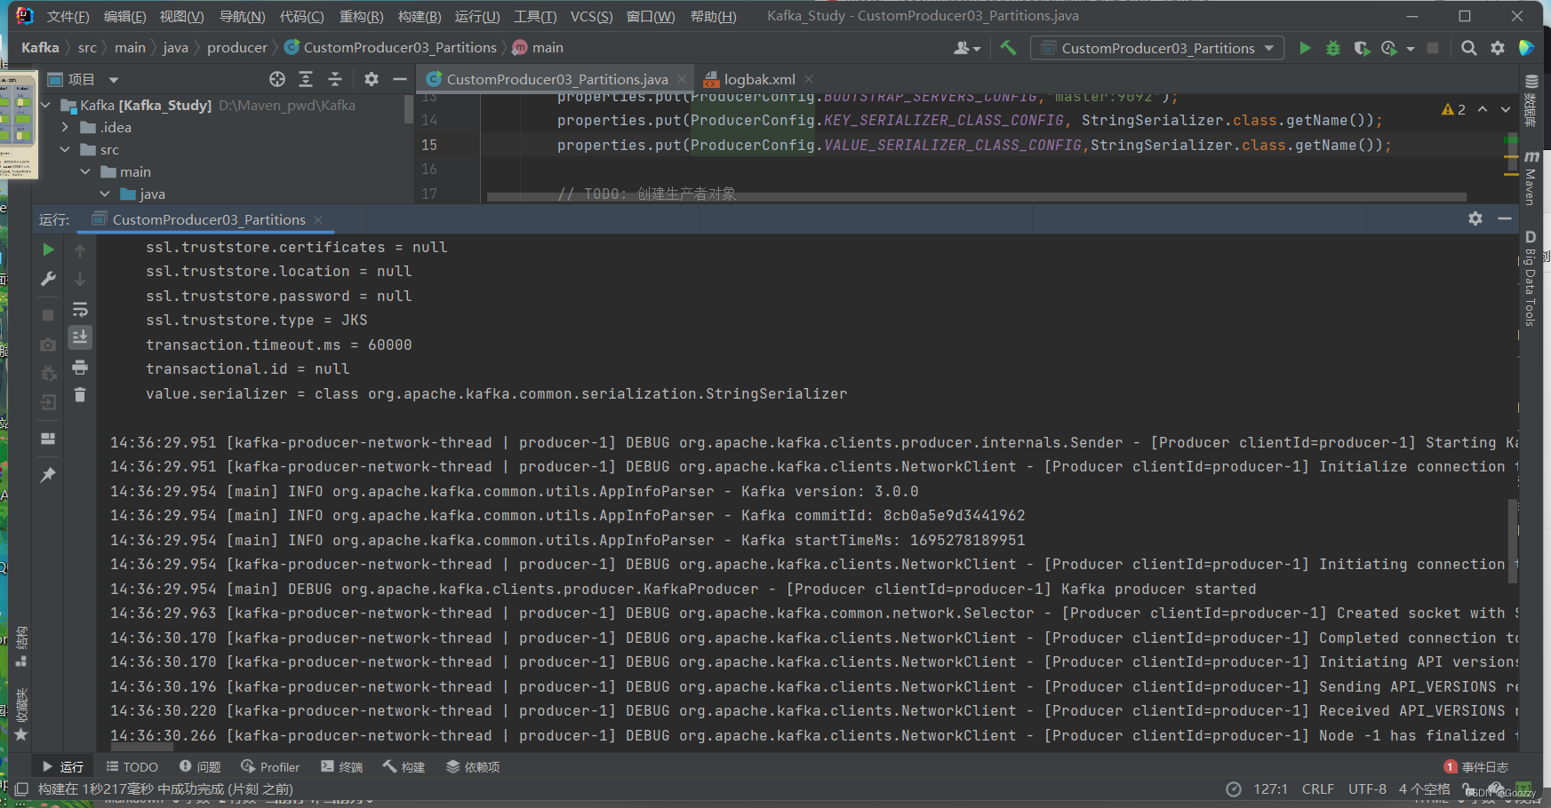
Task: Minimize the Run tool window
Action: coord(1504,218)
